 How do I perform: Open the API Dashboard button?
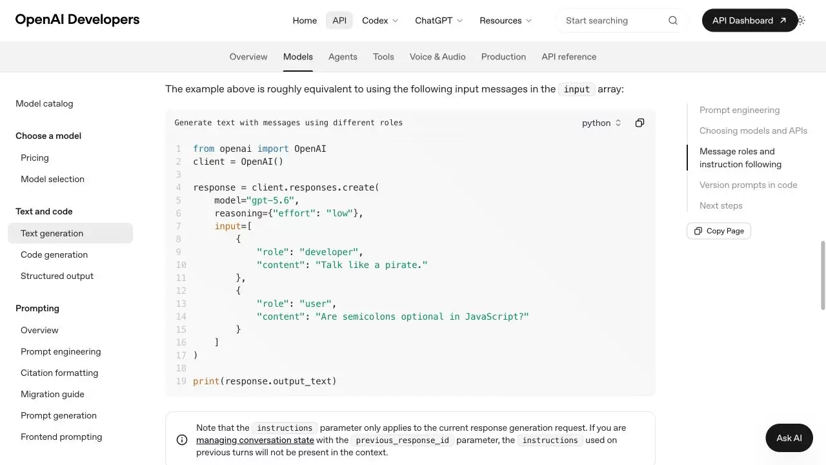(750, 21)
